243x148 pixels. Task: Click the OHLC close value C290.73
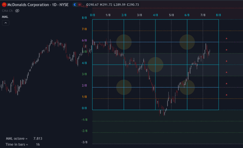[133, 5]
